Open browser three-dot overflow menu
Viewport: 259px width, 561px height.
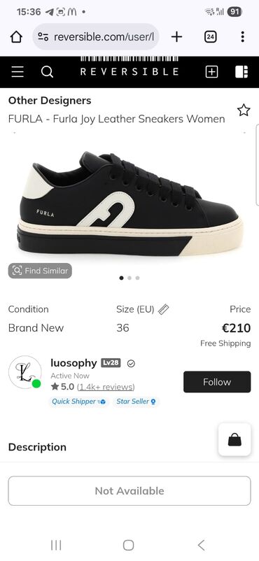tap(242, 36)
